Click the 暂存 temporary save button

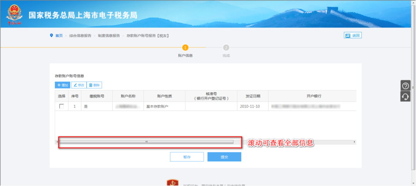click(x=187, y=157)
